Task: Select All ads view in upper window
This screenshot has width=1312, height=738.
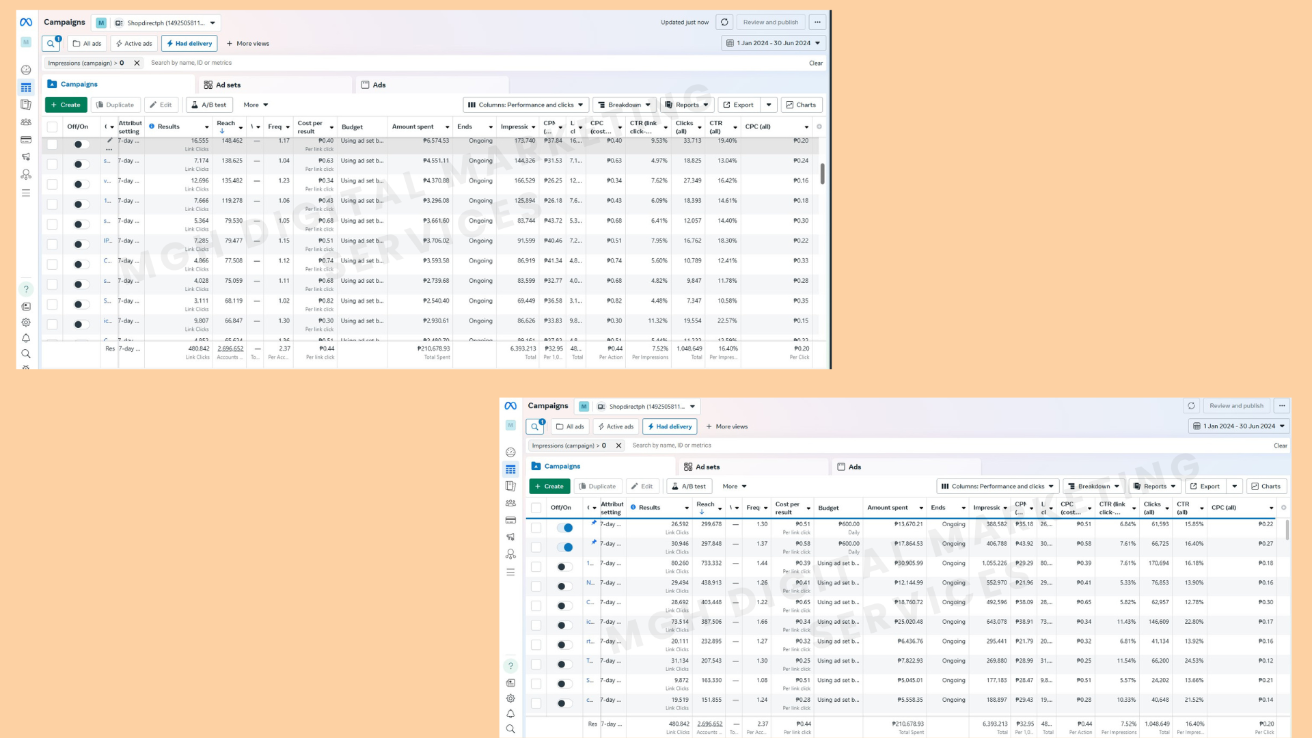Action: (x=87, y=44)
